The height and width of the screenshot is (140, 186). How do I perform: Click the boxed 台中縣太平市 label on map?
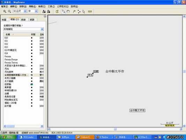coord(137,111)
